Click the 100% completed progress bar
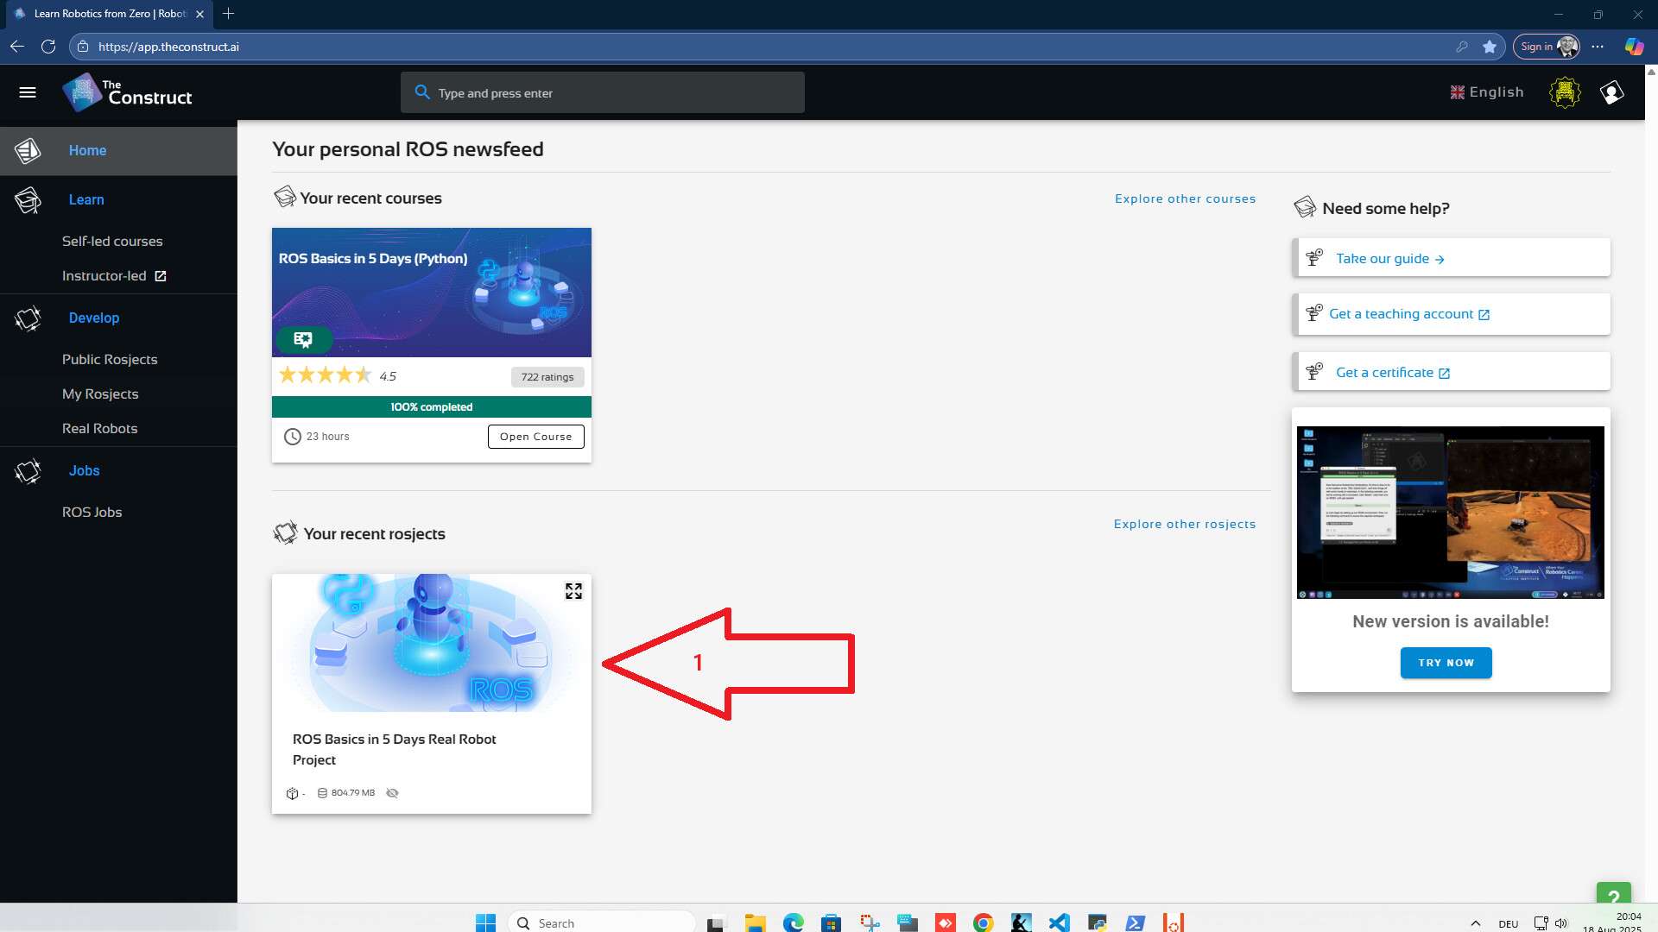 click(x=431, y=406)
